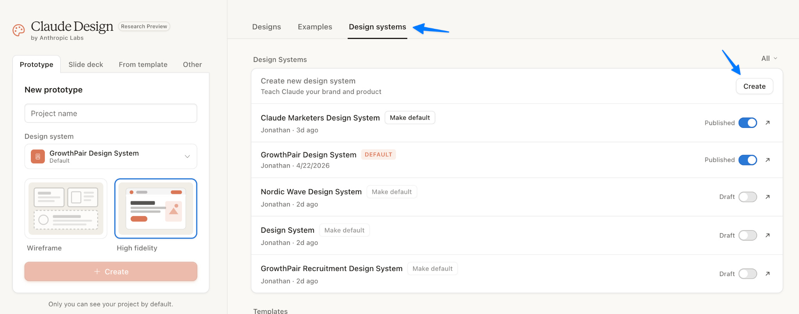Make Claude Marketers Design System default
This screenshot has width=799, height=314.
[x=410, y=118]
